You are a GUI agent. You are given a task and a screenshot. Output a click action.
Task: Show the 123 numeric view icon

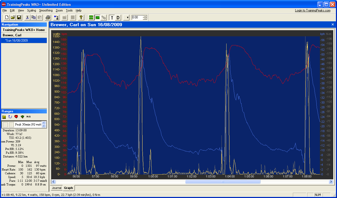104,17
